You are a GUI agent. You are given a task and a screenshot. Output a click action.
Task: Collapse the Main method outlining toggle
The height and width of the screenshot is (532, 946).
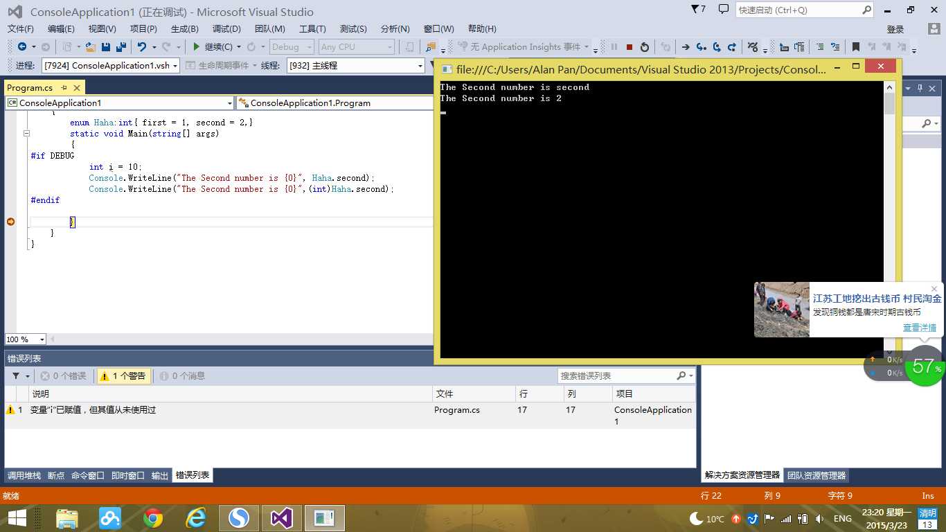pyautogui.click(x=27, y=134)
